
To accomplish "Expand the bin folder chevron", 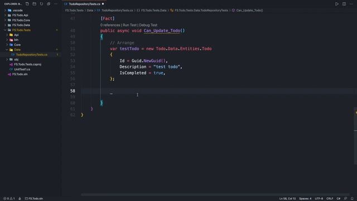I will point(7,40).
